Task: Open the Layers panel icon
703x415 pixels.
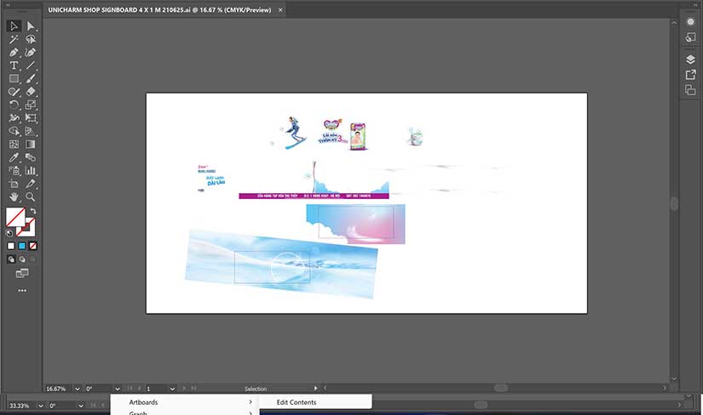Action: point(690,59)
